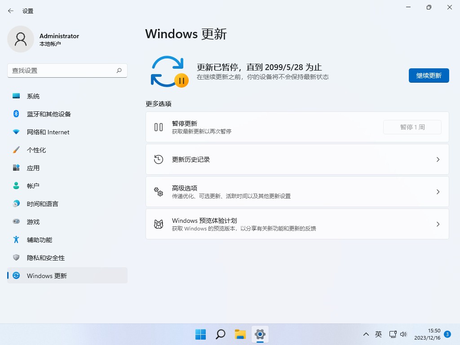Screen dimensions: 460x345
Task: Click the Administrator account name
Action: 59,36
